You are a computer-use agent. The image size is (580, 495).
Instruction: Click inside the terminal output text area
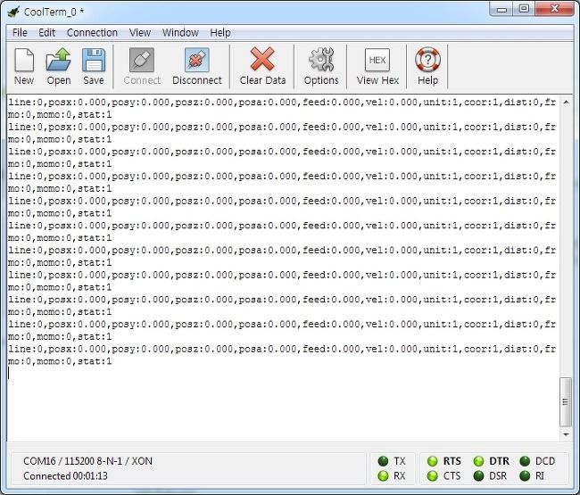[x=283, y=268]
